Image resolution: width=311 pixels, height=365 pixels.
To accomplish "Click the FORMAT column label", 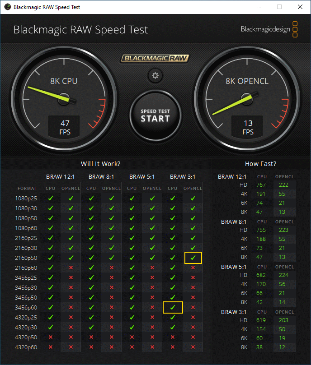I will [27, 188].
